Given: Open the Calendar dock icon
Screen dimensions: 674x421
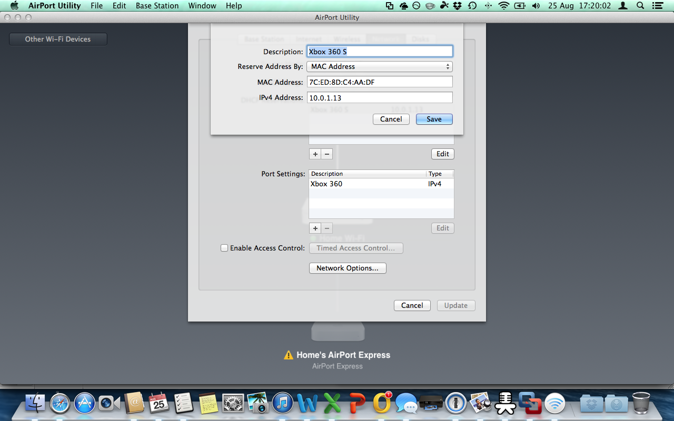Looking at the screenshot, I should [x=159, y=404].
